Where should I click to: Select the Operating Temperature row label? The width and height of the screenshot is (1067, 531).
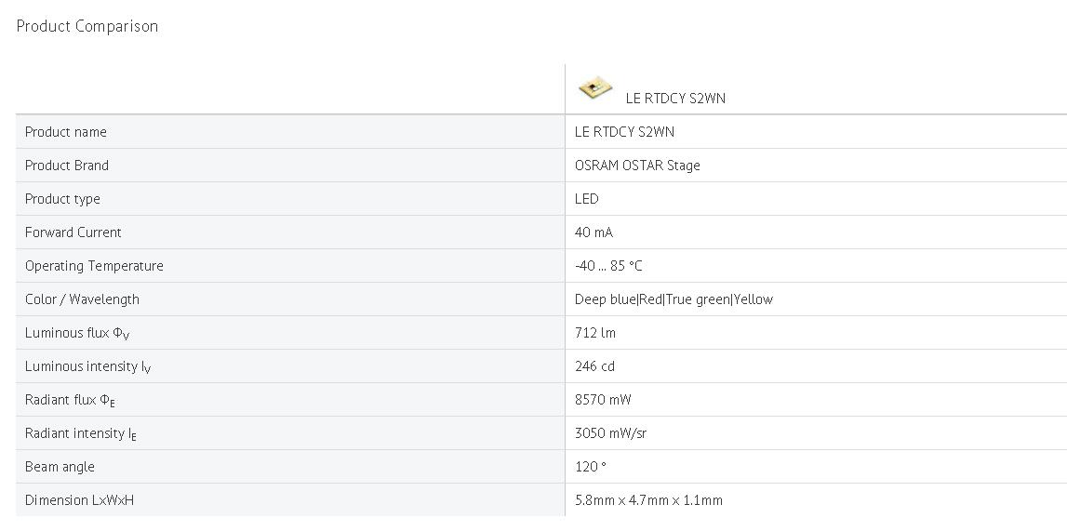(94, 266)
